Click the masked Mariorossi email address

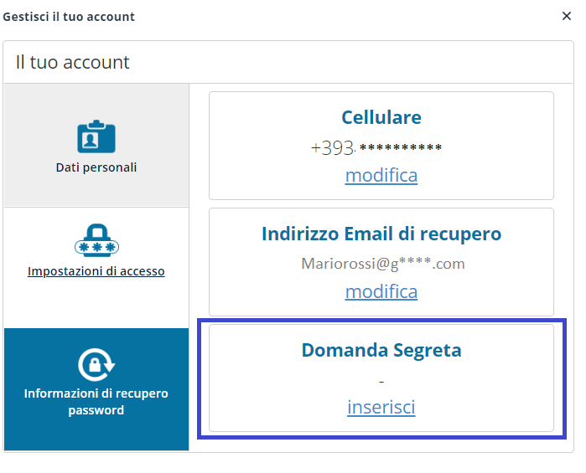tap(382, 264)
